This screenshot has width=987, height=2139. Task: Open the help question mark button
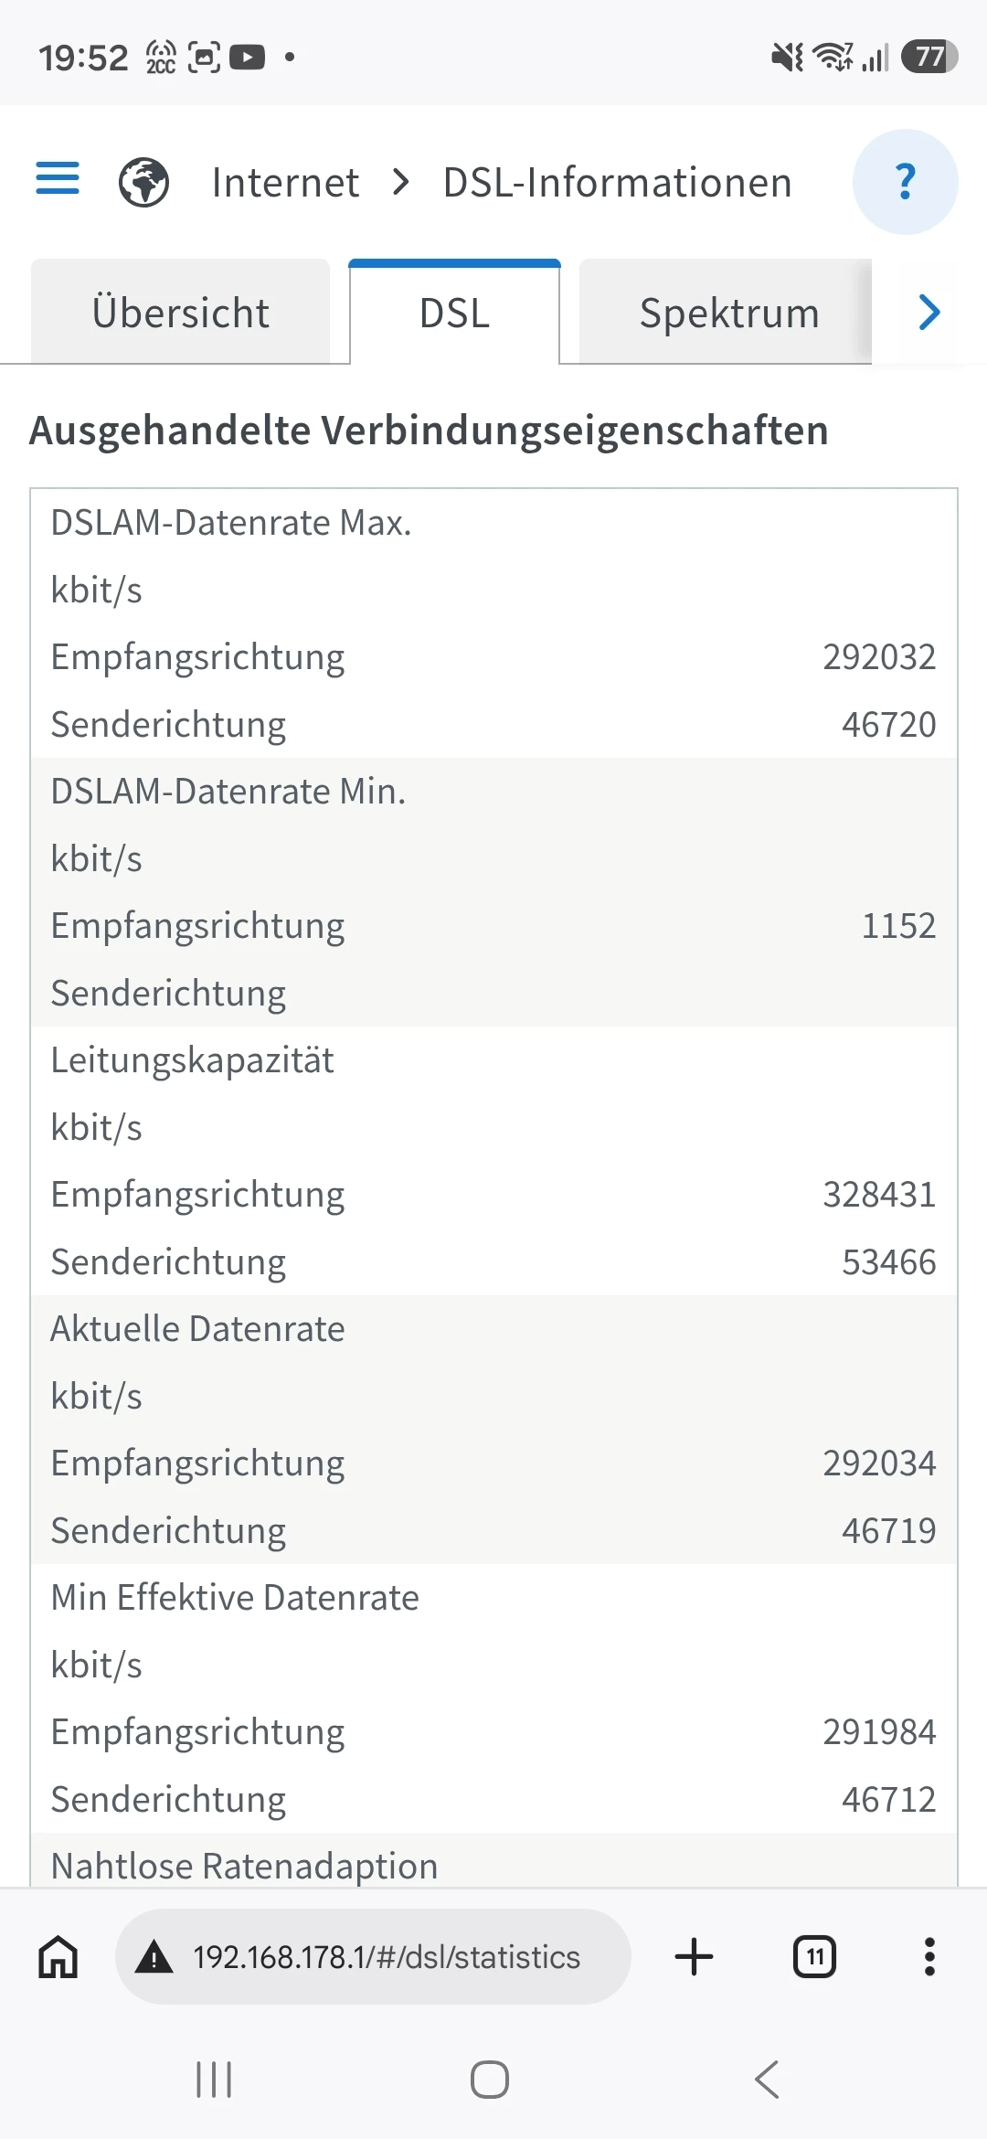pos(905,182)
